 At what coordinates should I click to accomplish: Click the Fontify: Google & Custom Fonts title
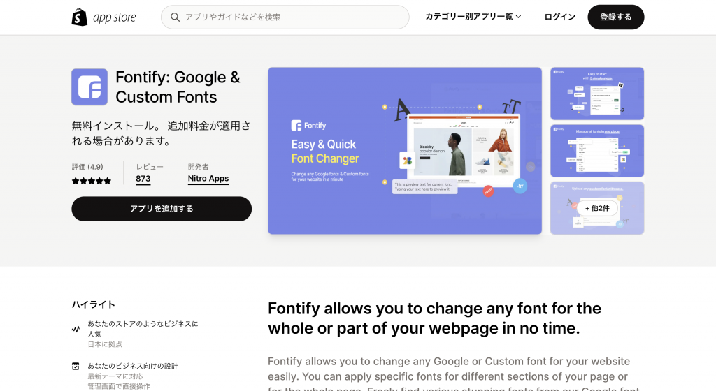tap(178, 87)
